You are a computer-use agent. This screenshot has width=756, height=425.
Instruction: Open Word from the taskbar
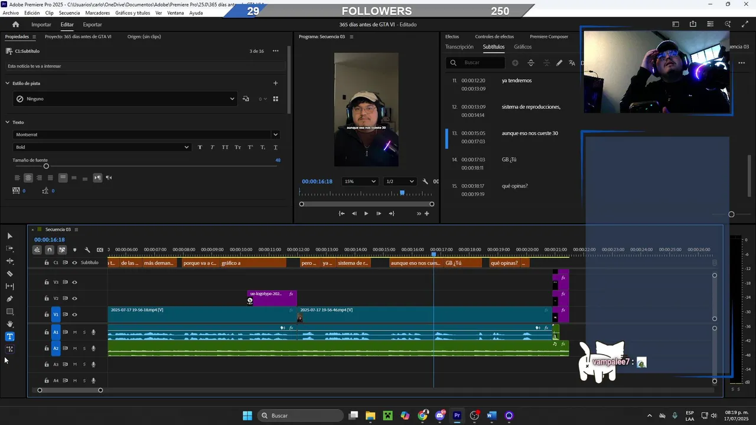(491, 416)
